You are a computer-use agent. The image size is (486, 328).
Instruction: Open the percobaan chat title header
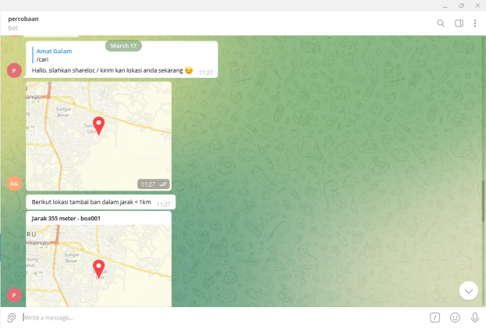click(23, 19)
